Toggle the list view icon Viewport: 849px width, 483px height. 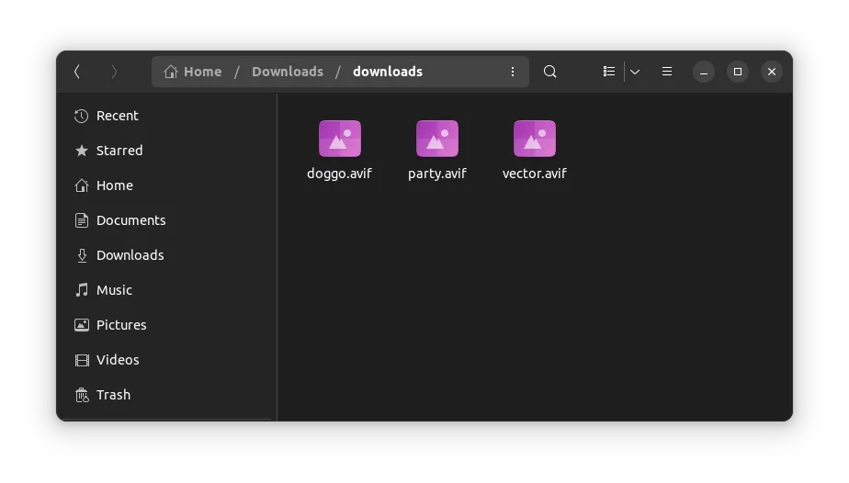coord(608,72)
